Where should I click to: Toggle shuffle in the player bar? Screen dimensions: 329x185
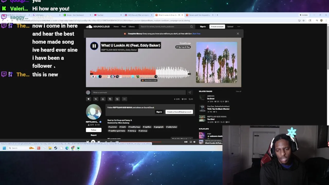[106, 142]
